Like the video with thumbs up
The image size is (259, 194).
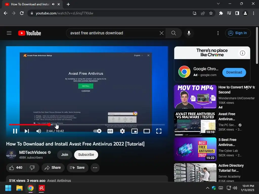(16, 168)
